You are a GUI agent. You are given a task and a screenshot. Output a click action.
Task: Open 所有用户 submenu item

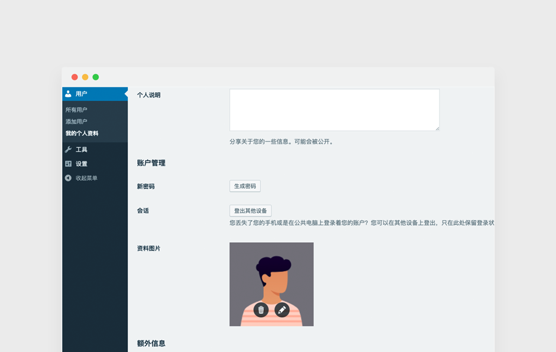click(76, 110)
